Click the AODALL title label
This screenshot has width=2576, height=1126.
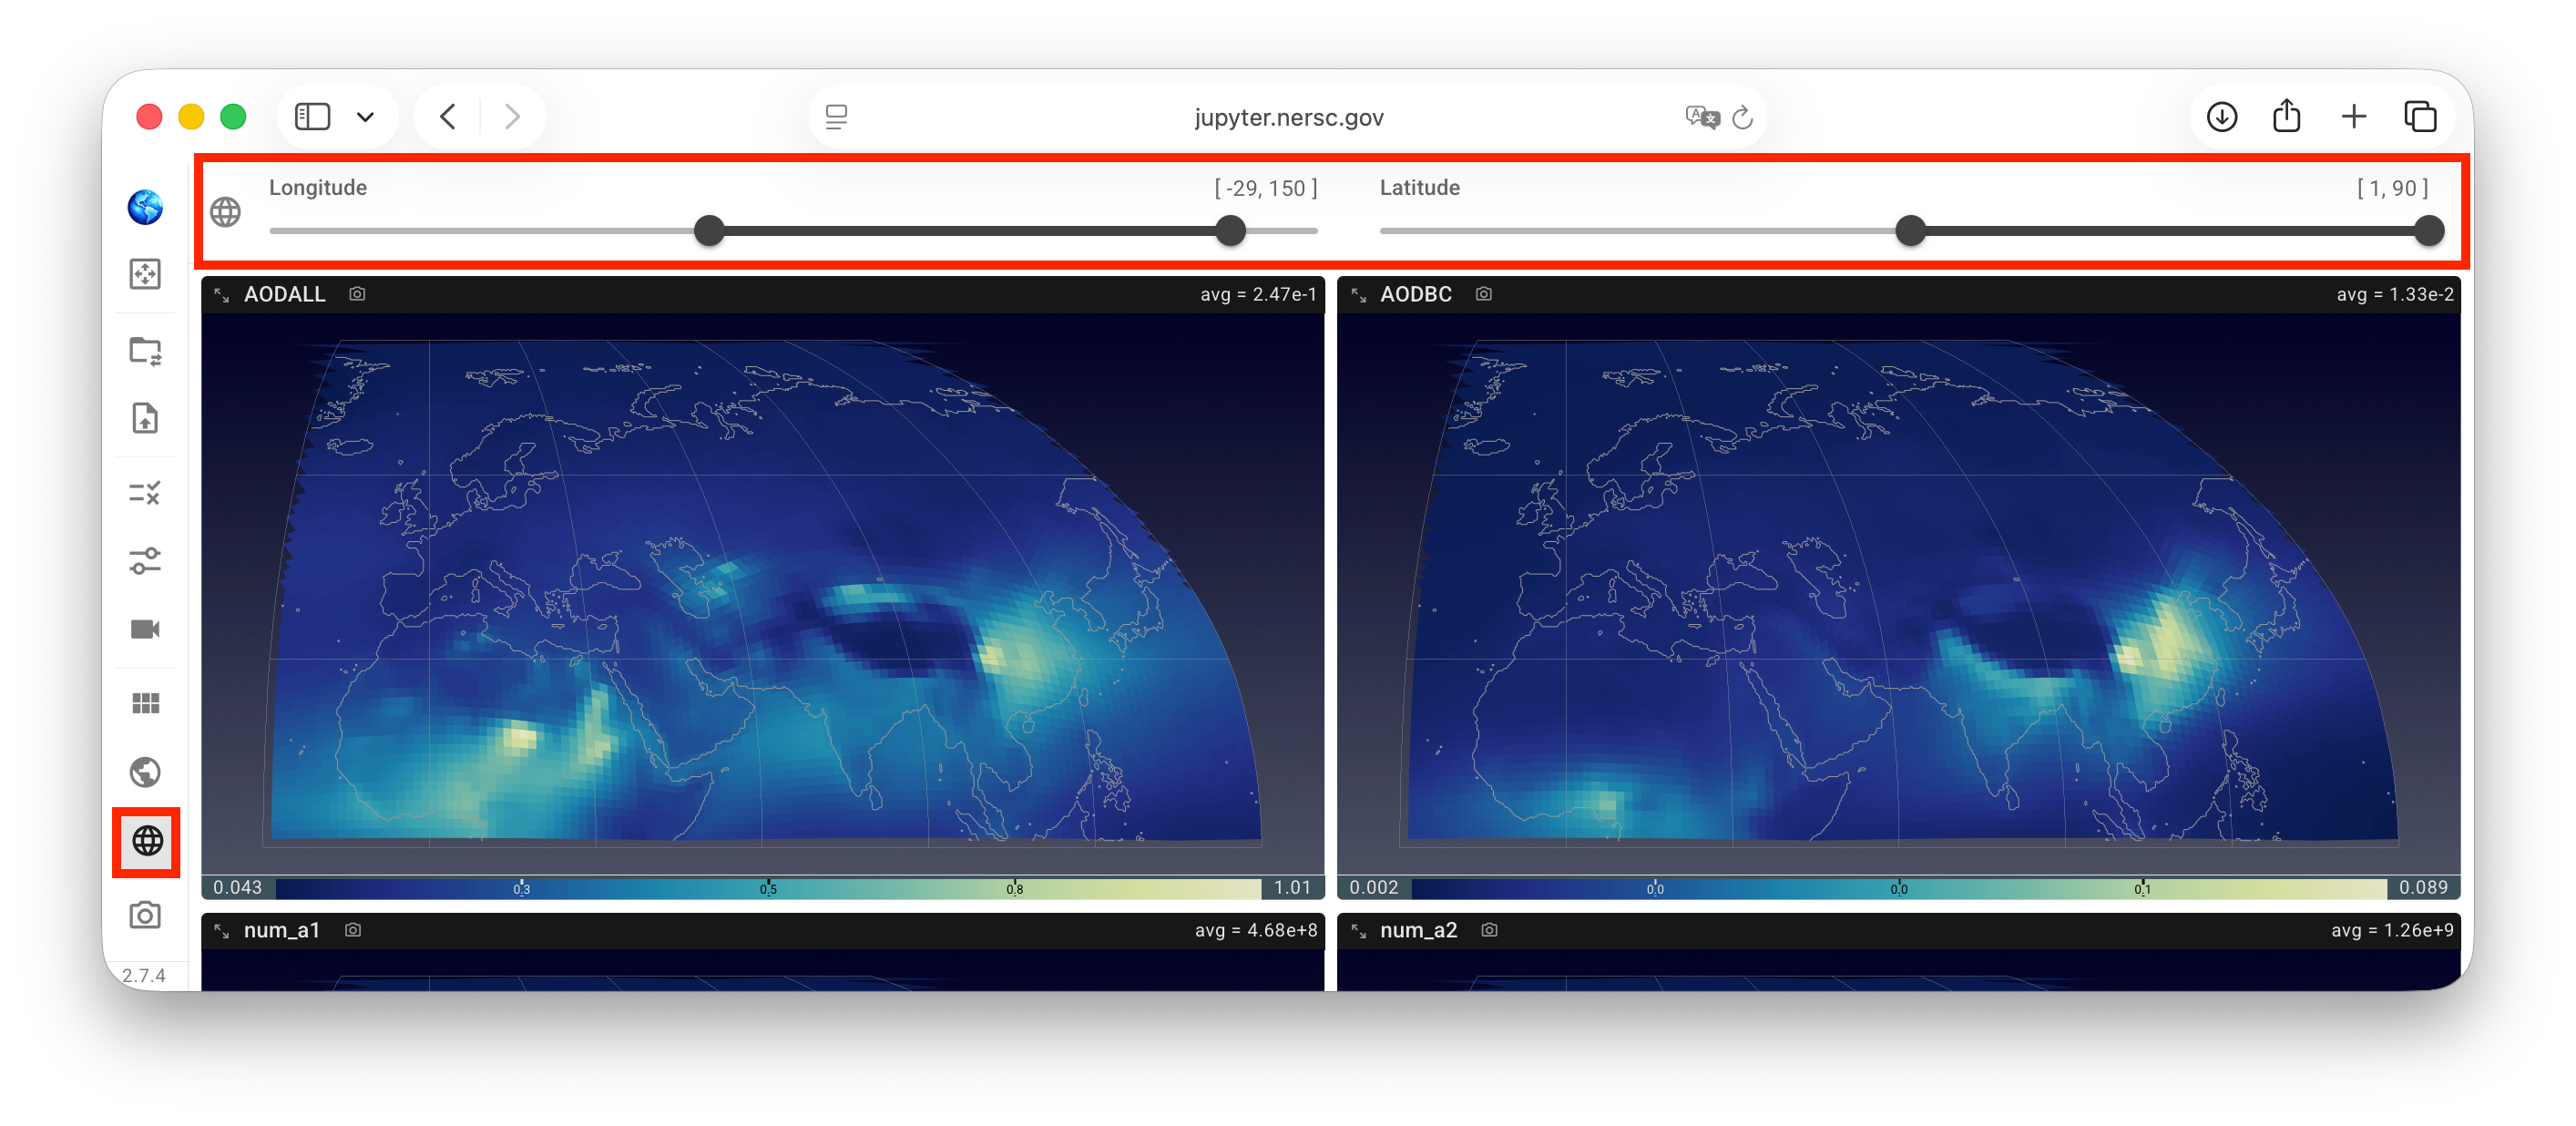point(285,294)
